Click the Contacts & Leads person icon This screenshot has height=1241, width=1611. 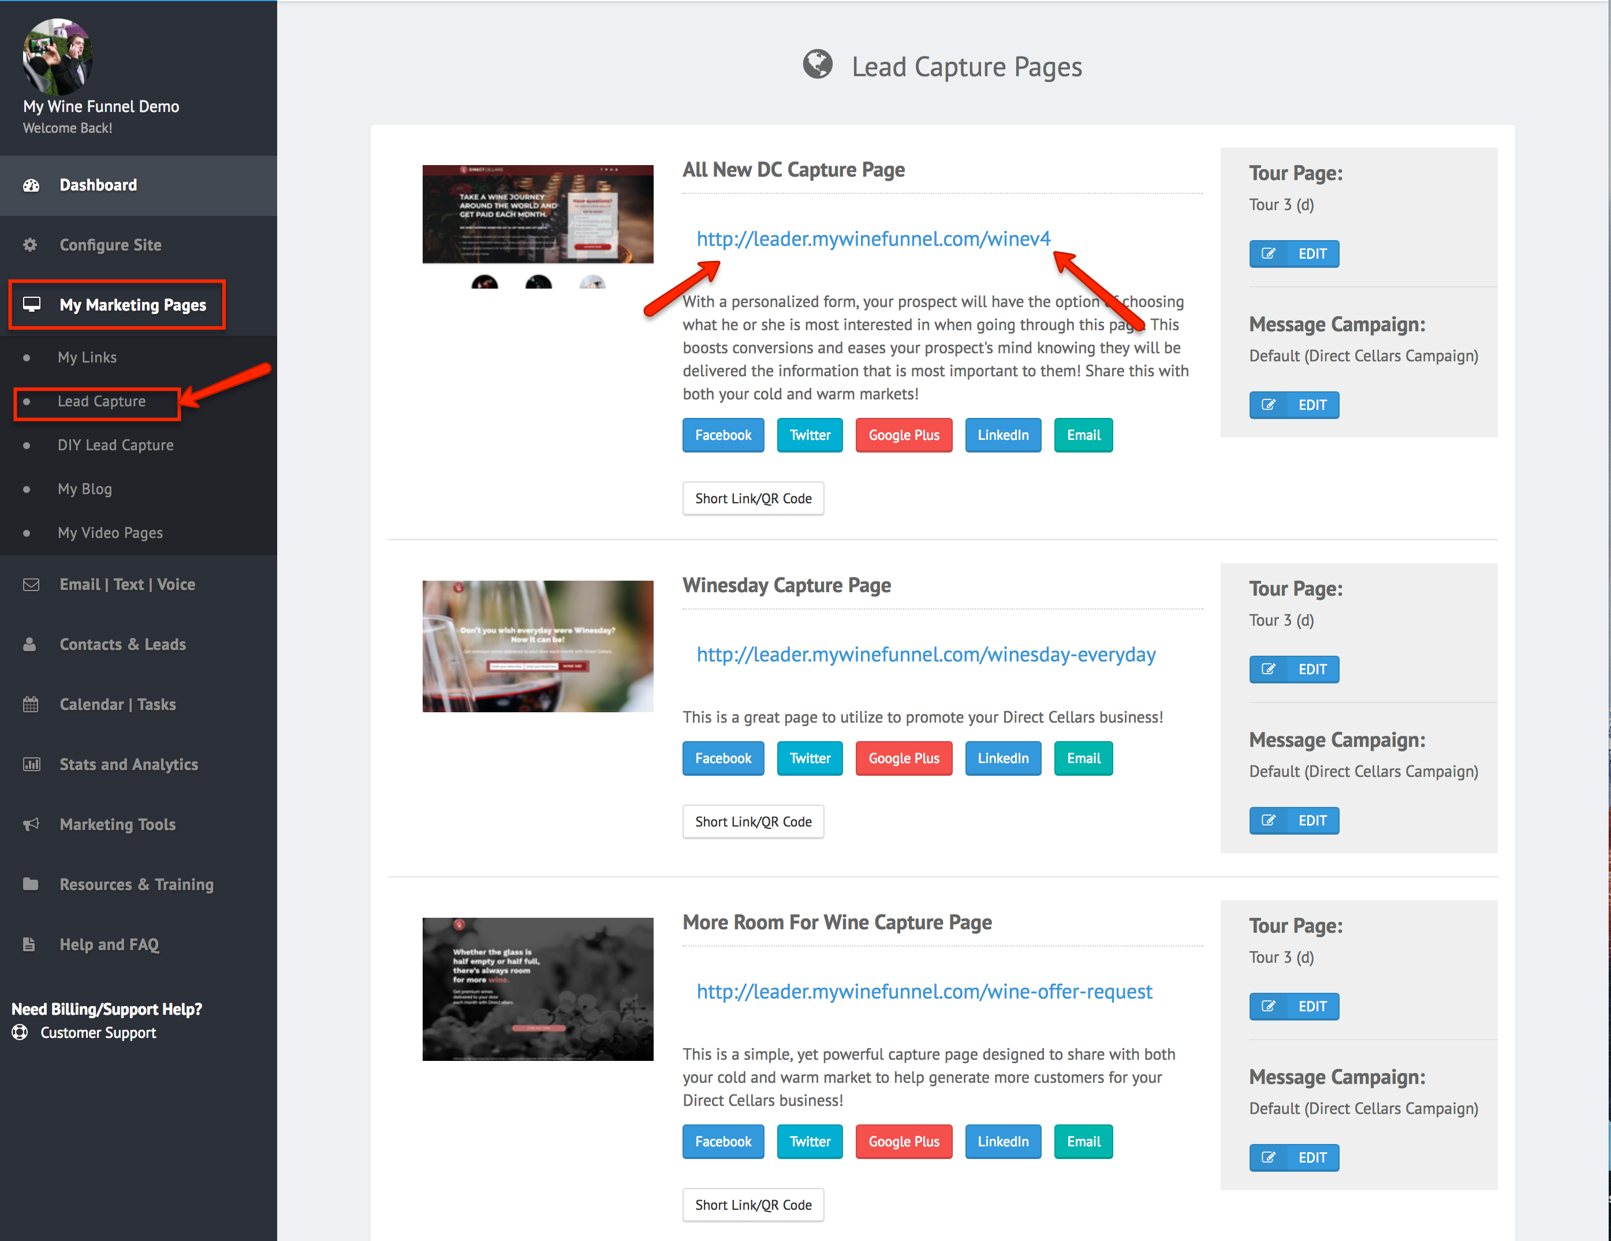30,645
